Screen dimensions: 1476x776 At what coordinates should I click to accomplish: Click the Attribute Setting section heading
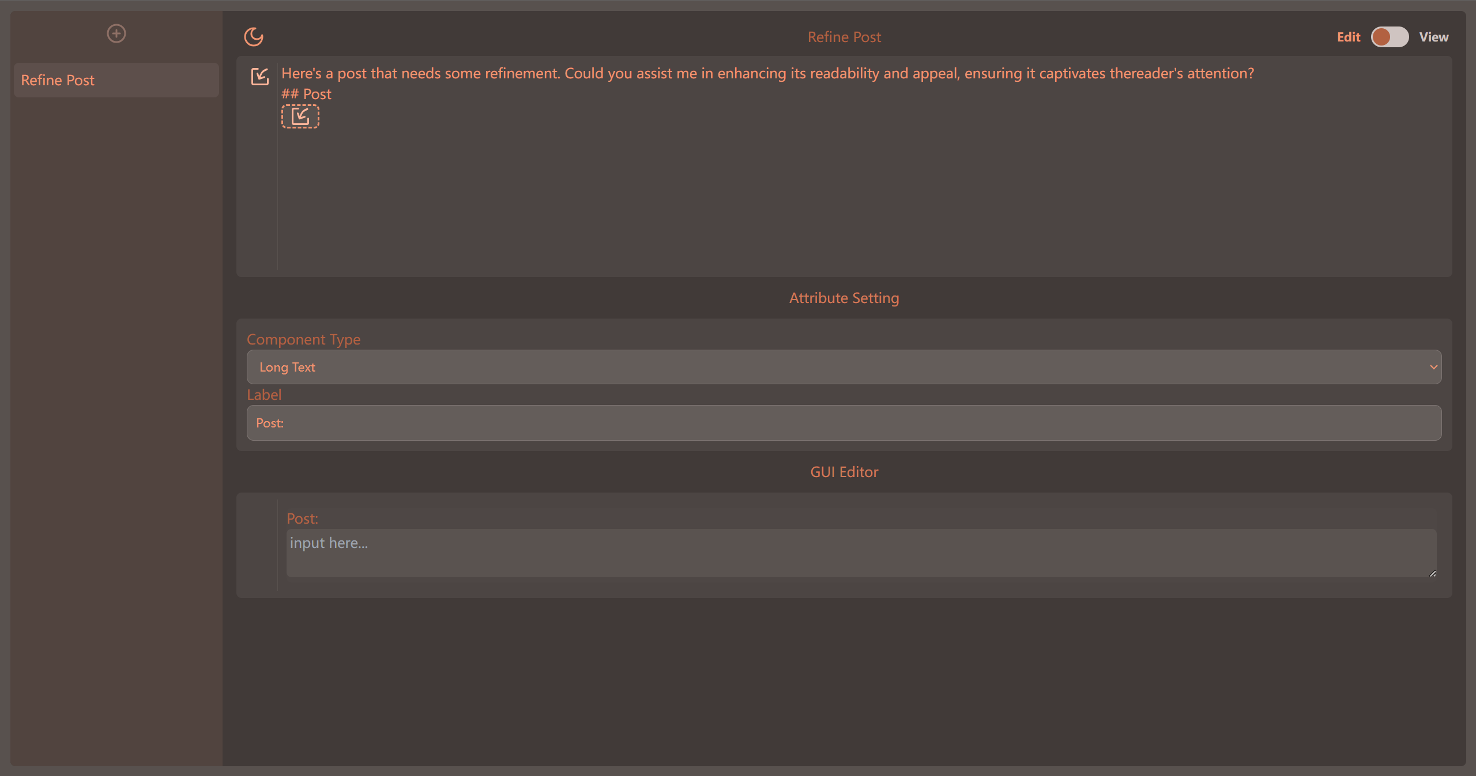coord(844,298)
